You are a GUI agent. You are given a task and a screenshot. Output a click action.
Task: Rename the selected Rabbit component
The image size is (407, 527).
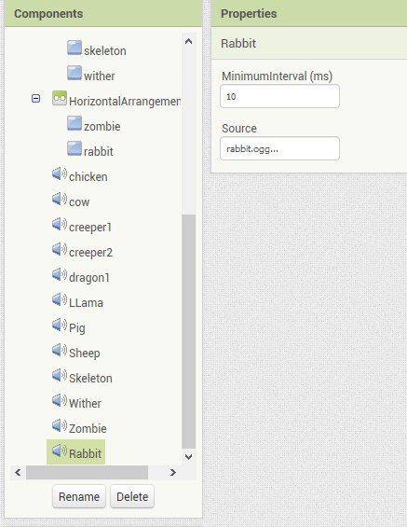pyautogui.click(x=79, y=496)
